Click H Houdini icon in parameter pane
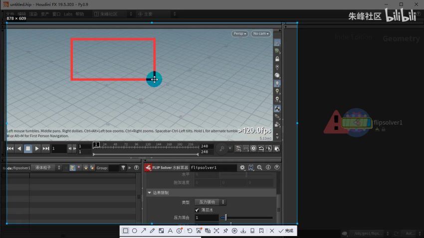This screenshot has width=424, height=238. coord(251,168)
